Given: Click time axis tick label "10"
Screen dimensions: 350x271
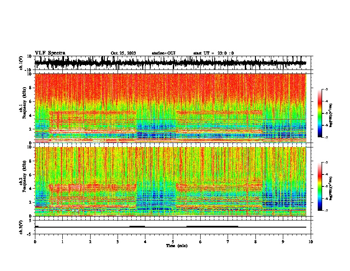Looking at the screenshot, I should click(311, 242).
